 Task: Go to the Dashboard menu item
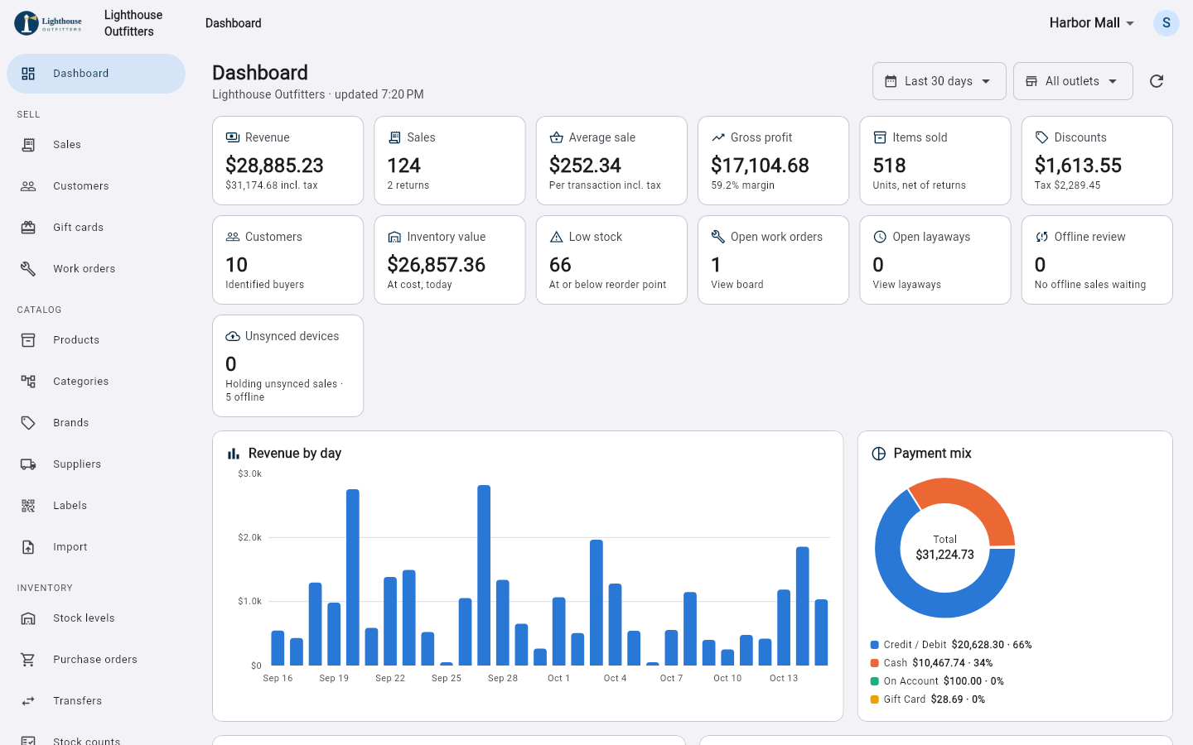pos(96,74)
